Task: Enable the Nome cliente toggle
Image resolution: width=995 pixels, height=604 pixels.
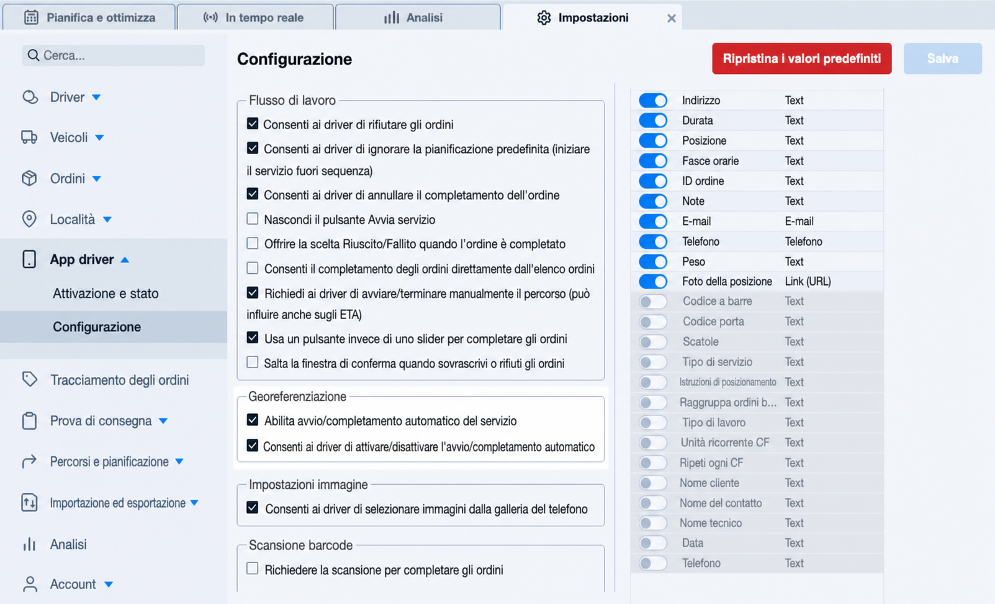Action: tap(653, 483)
